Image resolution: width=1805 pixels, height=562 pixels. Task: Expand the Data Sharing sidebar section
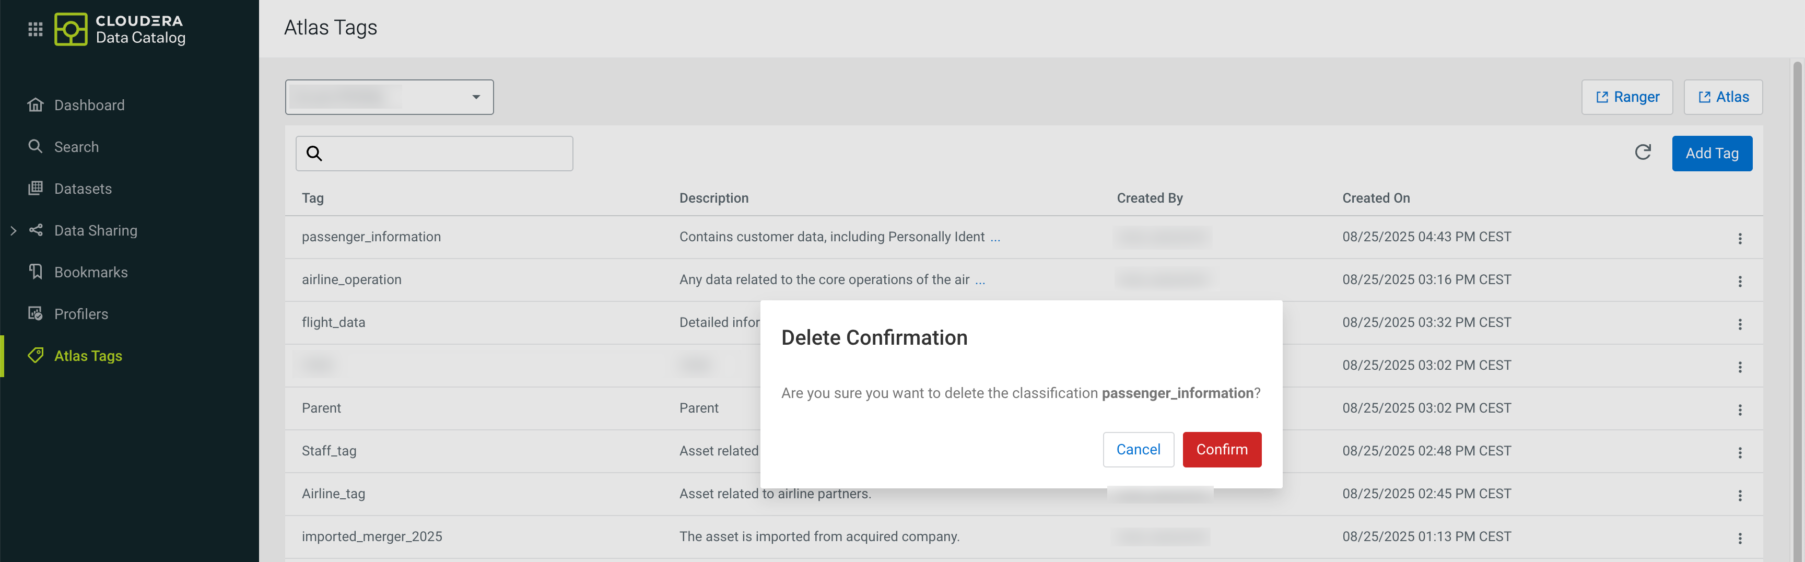pyautogui.click(x=13, y=230)
